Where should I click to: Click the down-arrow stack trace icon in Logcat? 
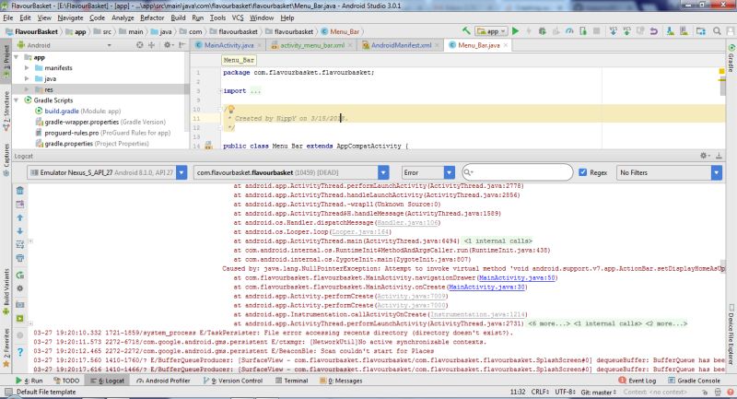click(x=19, y=230)
